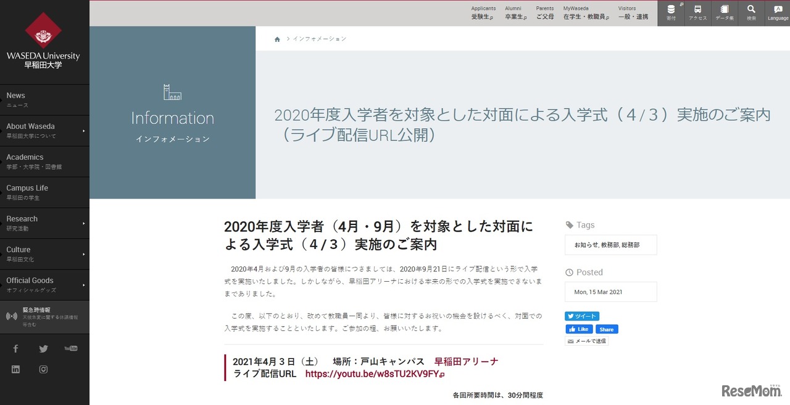The width and height of the screenshot is (790, 405).
Task: Expand Academics sidebar menu
Action: click(x=44, y=162)
